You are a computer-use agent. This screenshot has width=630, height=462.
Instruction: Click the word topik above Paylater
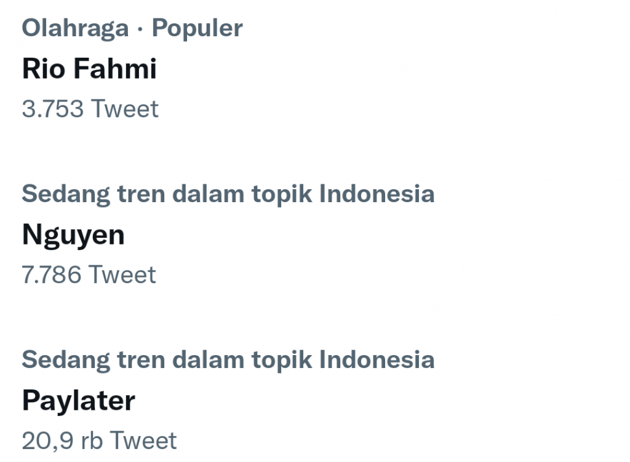(x=281, y=360)
